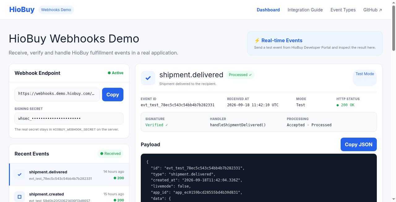Open the GitHub external link
Viewport: 396px width, 202px height.
point(372,10)
